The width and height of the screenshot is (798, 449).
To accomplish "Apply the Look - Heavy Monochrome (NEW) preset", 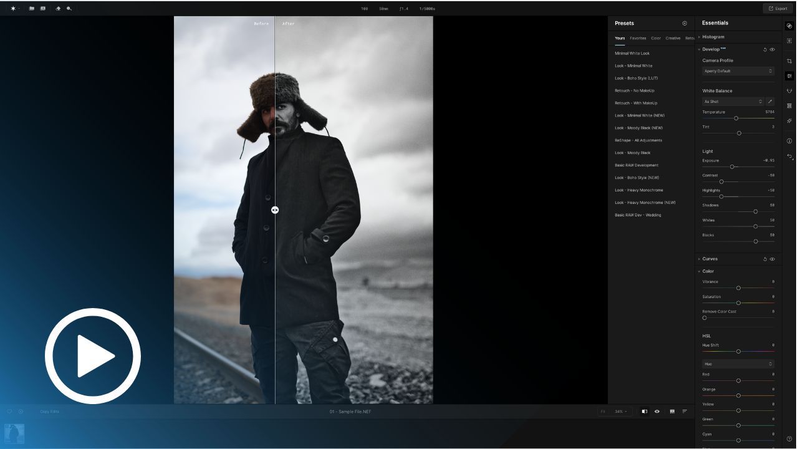I will (645, 203).
